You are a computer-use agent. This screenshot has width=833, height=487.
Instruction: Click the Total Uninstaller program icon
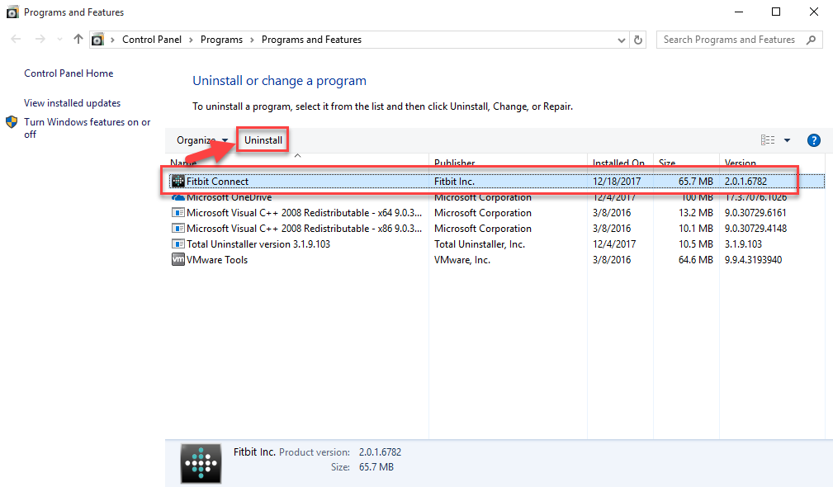[177, 244]
